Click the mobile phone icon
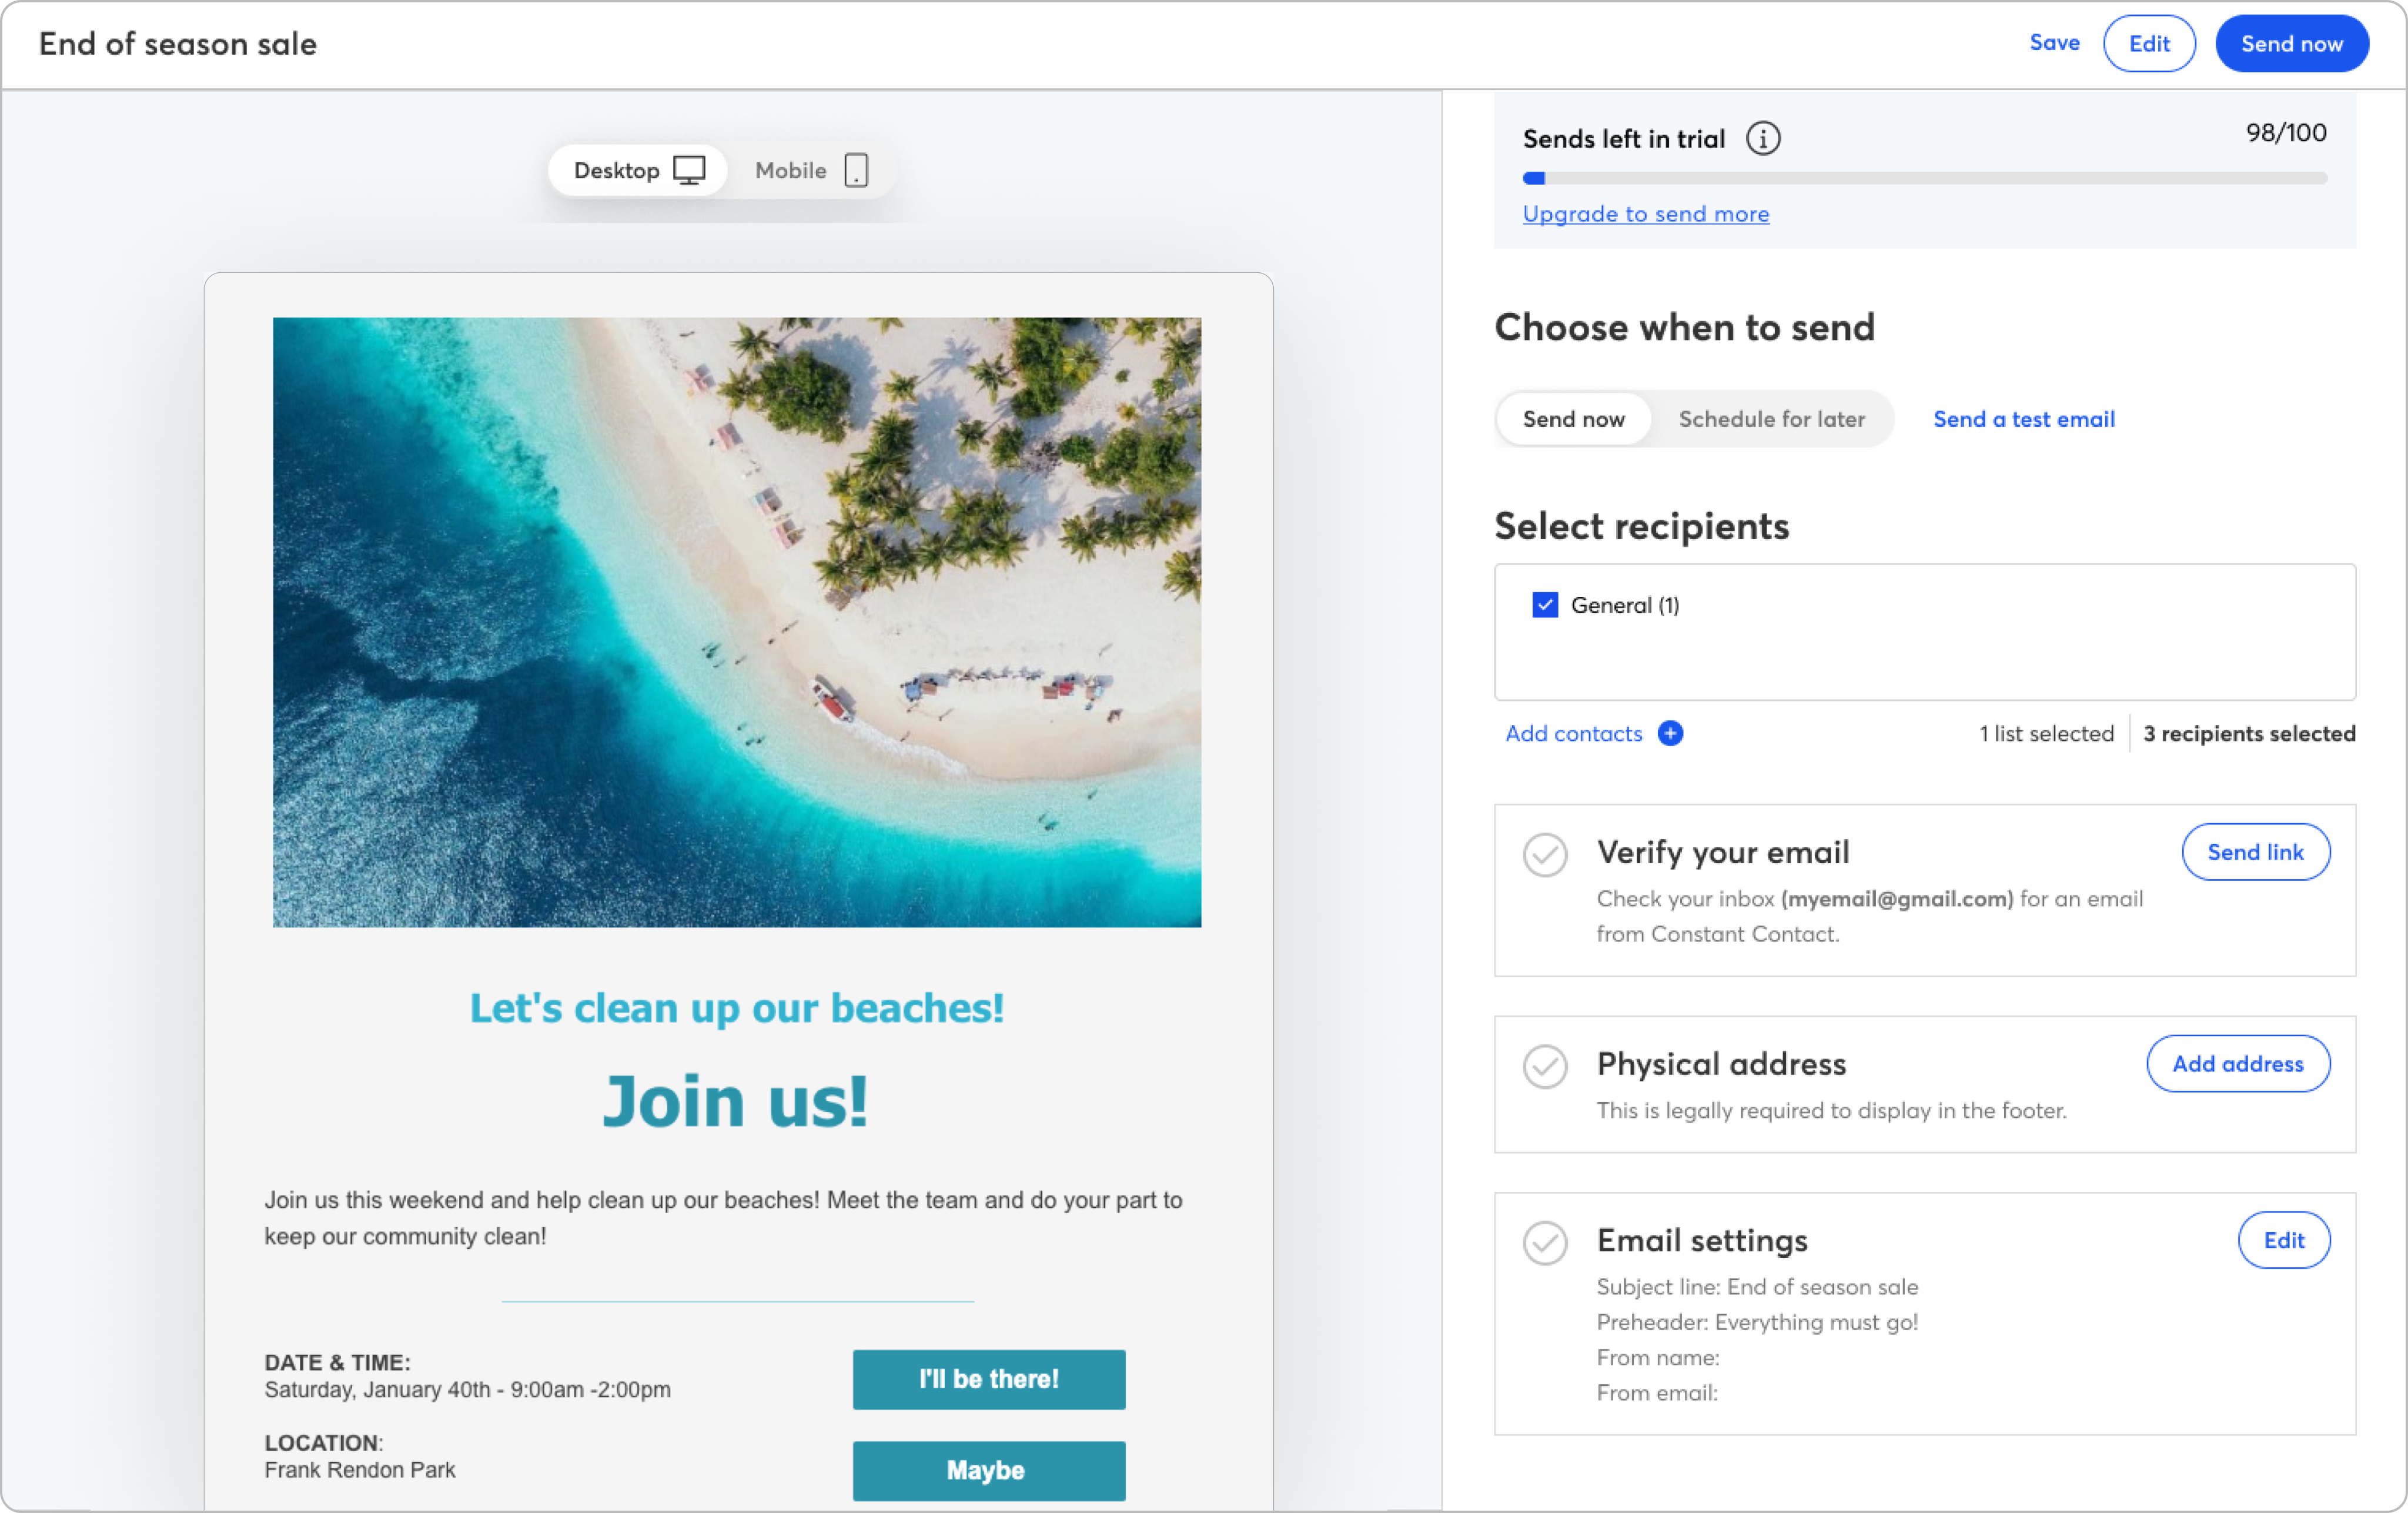 pyautogui.click(x=856, y=170)
